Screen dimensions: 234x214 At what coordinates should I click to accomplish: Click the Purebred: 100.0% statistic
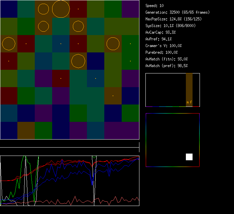(161, 52)
